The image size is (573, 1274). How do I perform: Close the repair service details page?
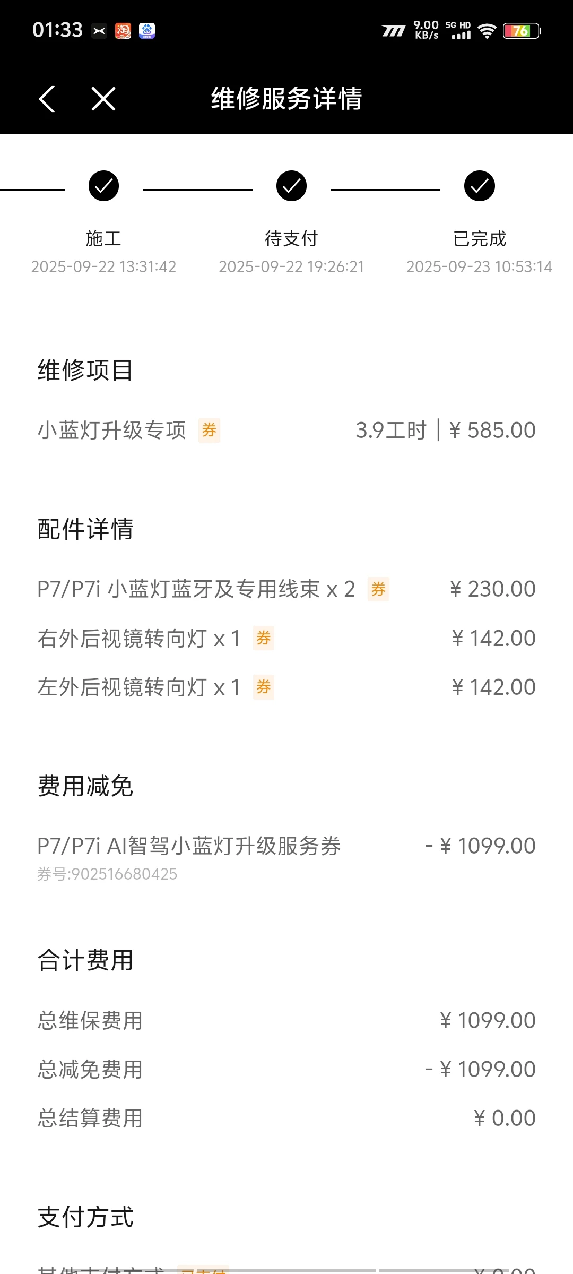click(x=103, y=99)
